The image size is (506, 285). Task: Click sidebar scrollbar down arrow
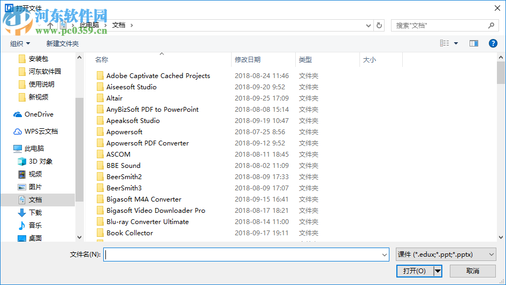pyautogui.click(x=79, y=237)
